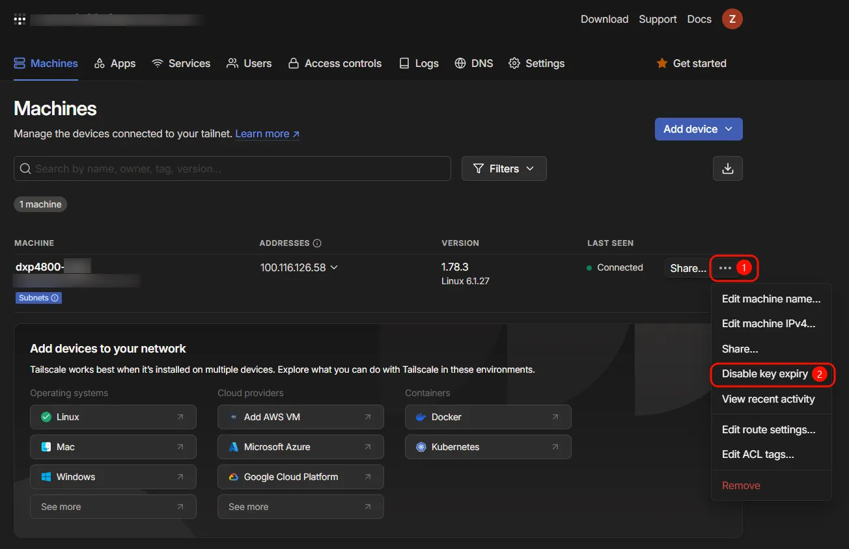Open the Filters dropdown
This screenshot has height=549, width=849.
(503, 168)
